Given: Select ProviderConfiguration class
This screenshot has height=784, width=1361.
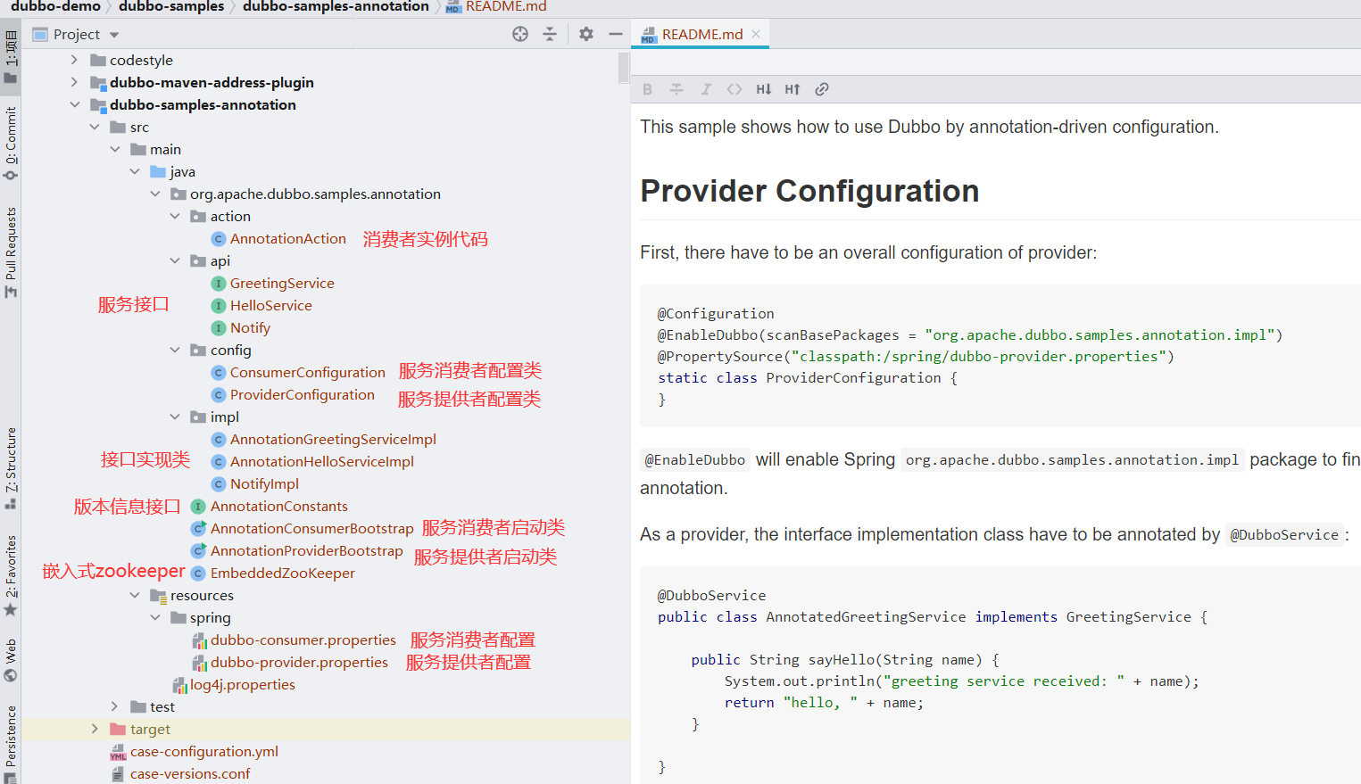Looking at the screenshot, I should point(302,394).
